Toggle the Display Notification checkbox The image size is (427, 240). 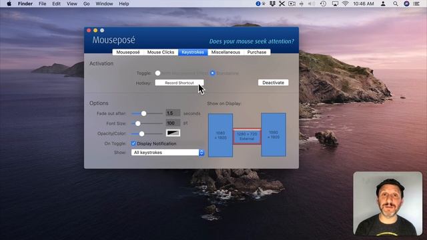[x=133, y=143]
